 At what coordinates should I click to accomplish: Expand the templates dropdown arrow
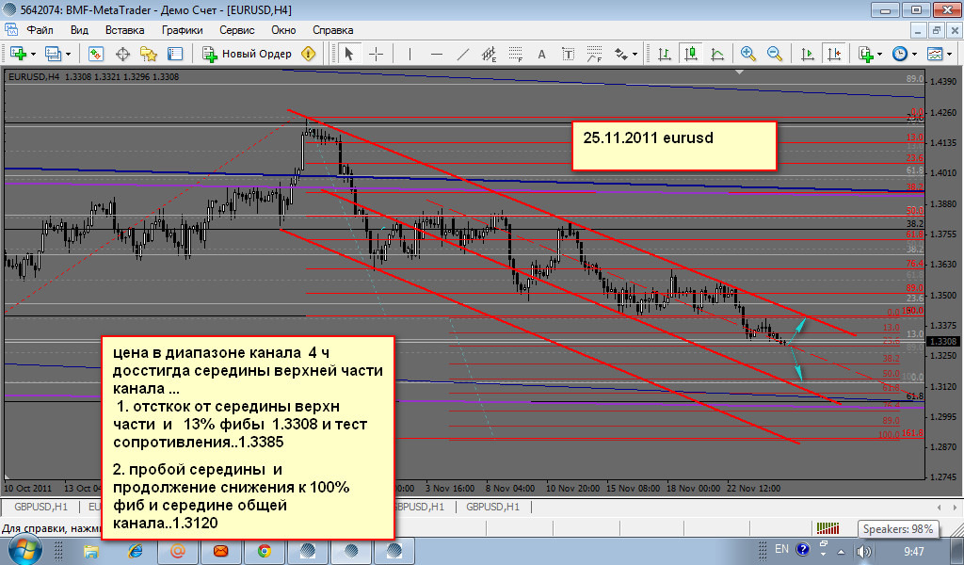[949, 54]
